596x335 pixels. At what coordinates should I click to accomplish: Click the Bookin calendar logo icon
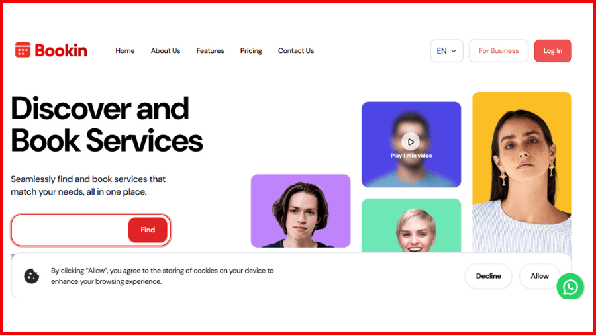tap(23, 50)
